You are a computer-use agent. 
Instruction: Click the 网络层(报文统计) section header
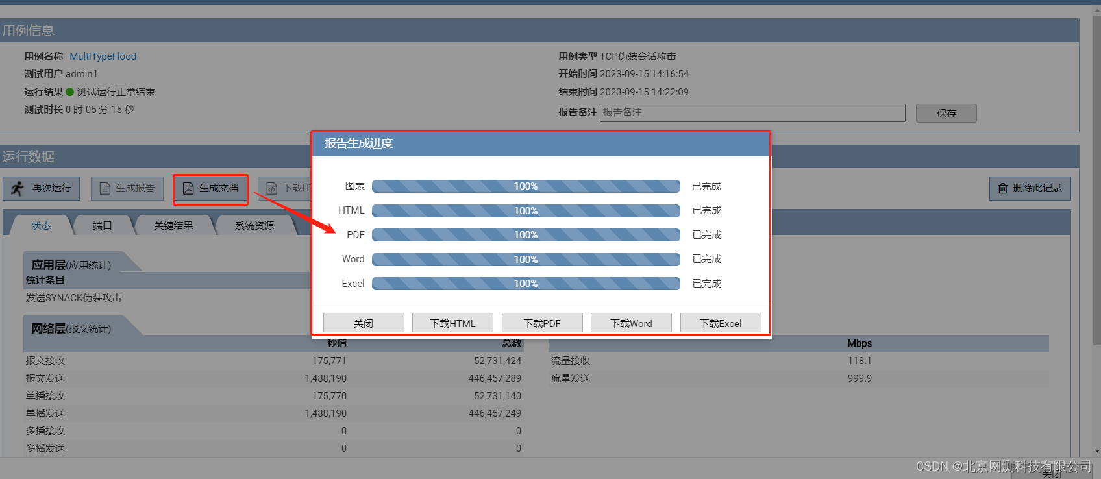(71, 328)
